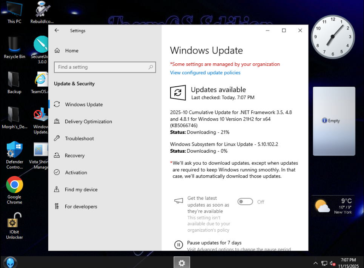Click the red 'managed by your organization' notice
364x268 pixels.
(x=225, y=64)
